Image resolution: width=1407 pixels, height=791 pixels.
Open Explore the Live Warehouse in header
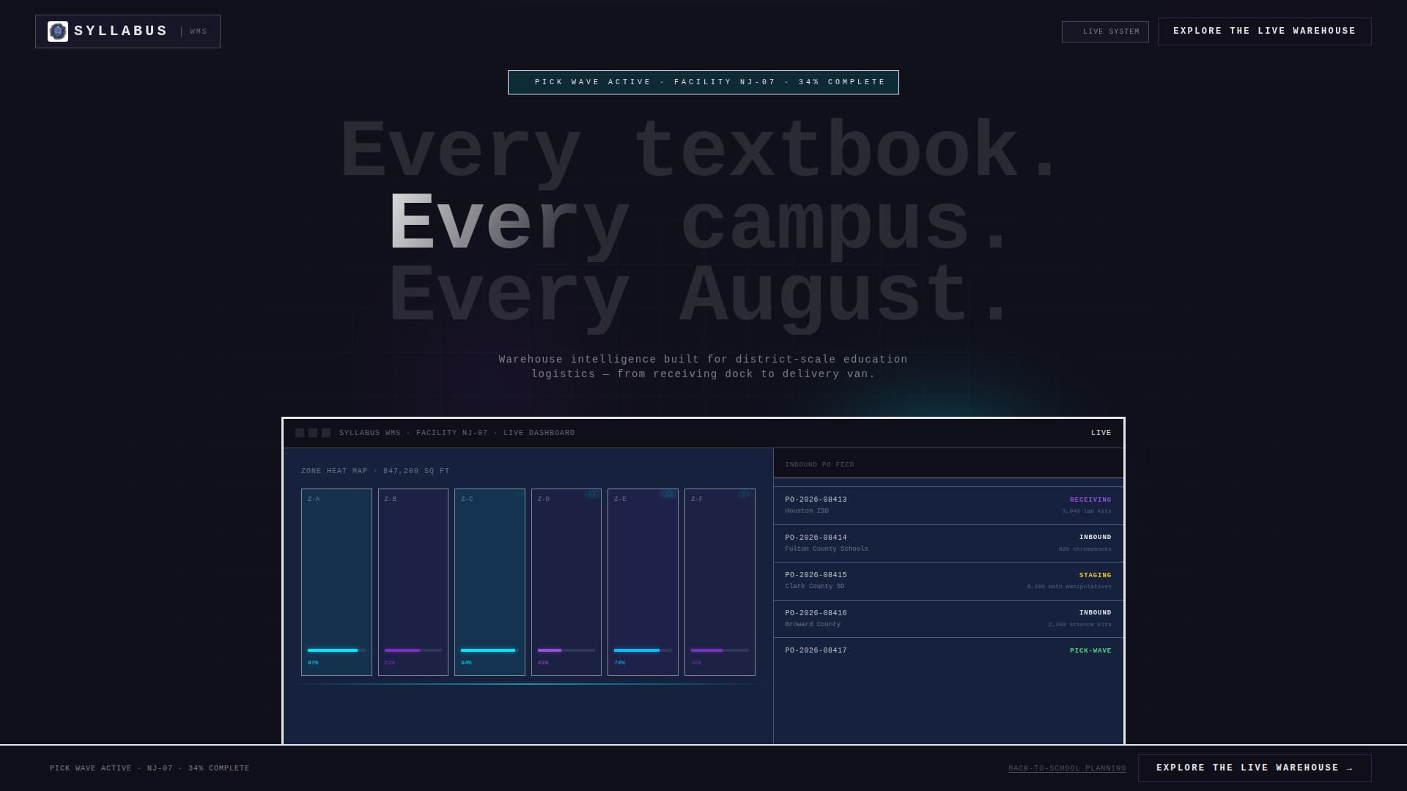coord(1264,31)
